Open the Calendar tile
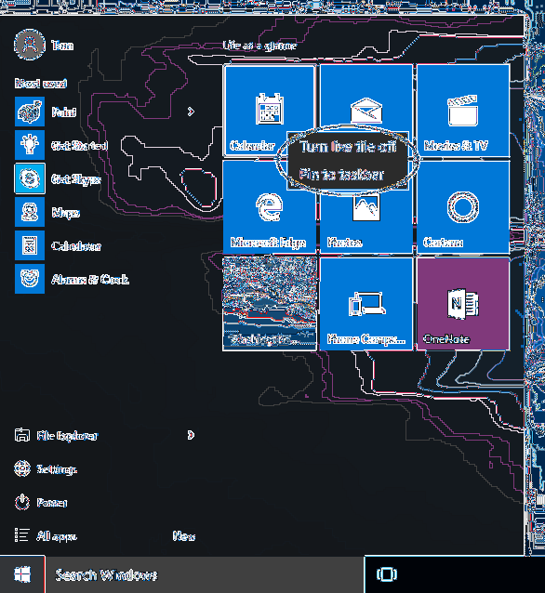 click(269, 111)
